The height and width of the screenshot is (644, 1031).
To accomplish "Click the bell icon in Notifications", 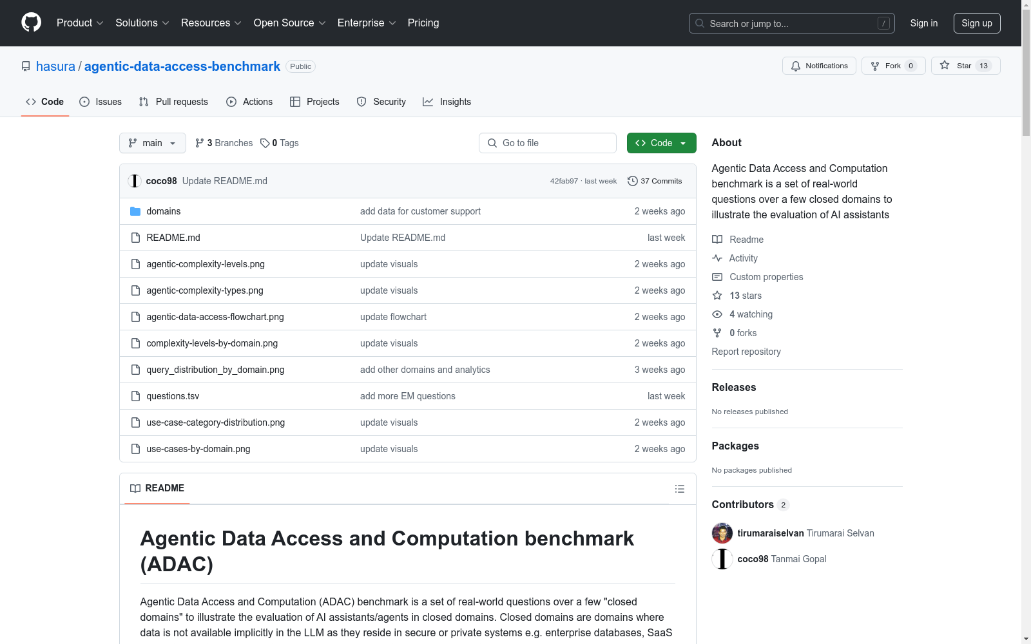I will 796,66.
